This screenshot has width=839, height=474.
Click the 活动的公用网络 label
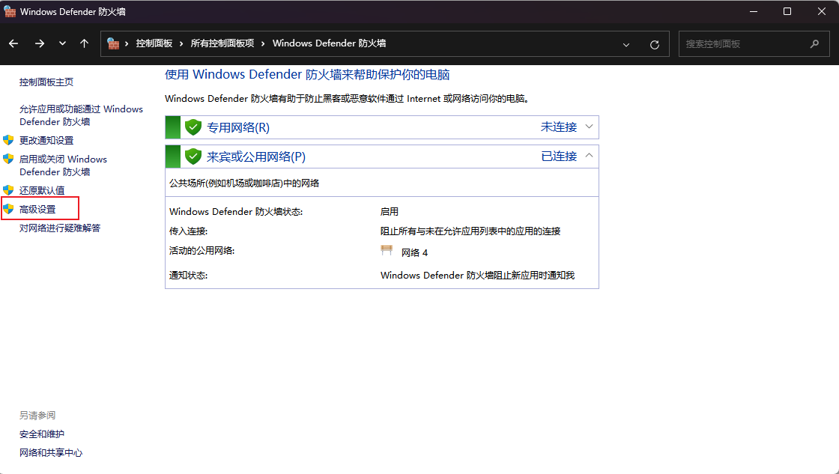click(x=202, y=250)
